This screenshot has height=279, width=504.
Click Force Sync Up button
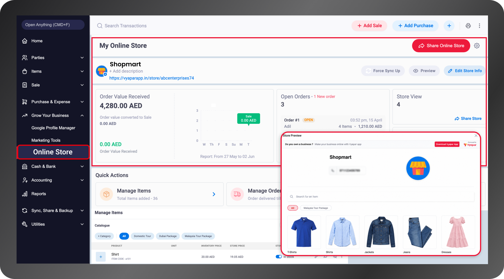coord(383,71)
